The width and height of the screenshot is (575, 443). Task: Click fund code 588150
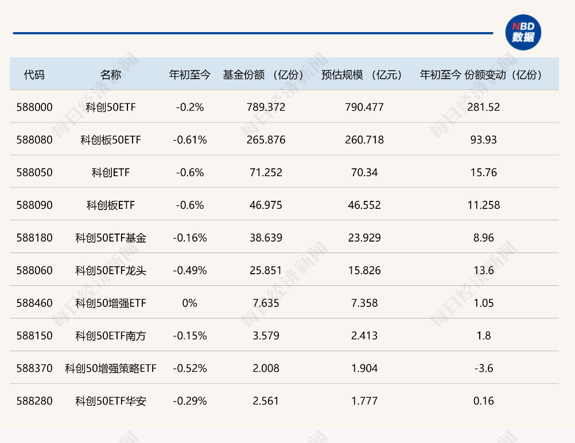click(x=34, y=336)
